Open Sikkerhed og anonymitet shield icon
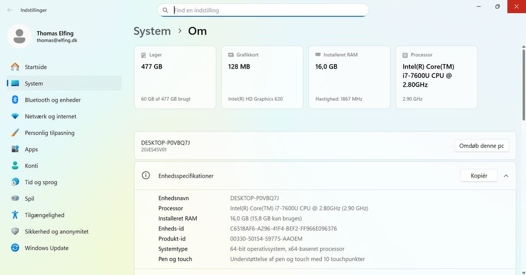 15,231
